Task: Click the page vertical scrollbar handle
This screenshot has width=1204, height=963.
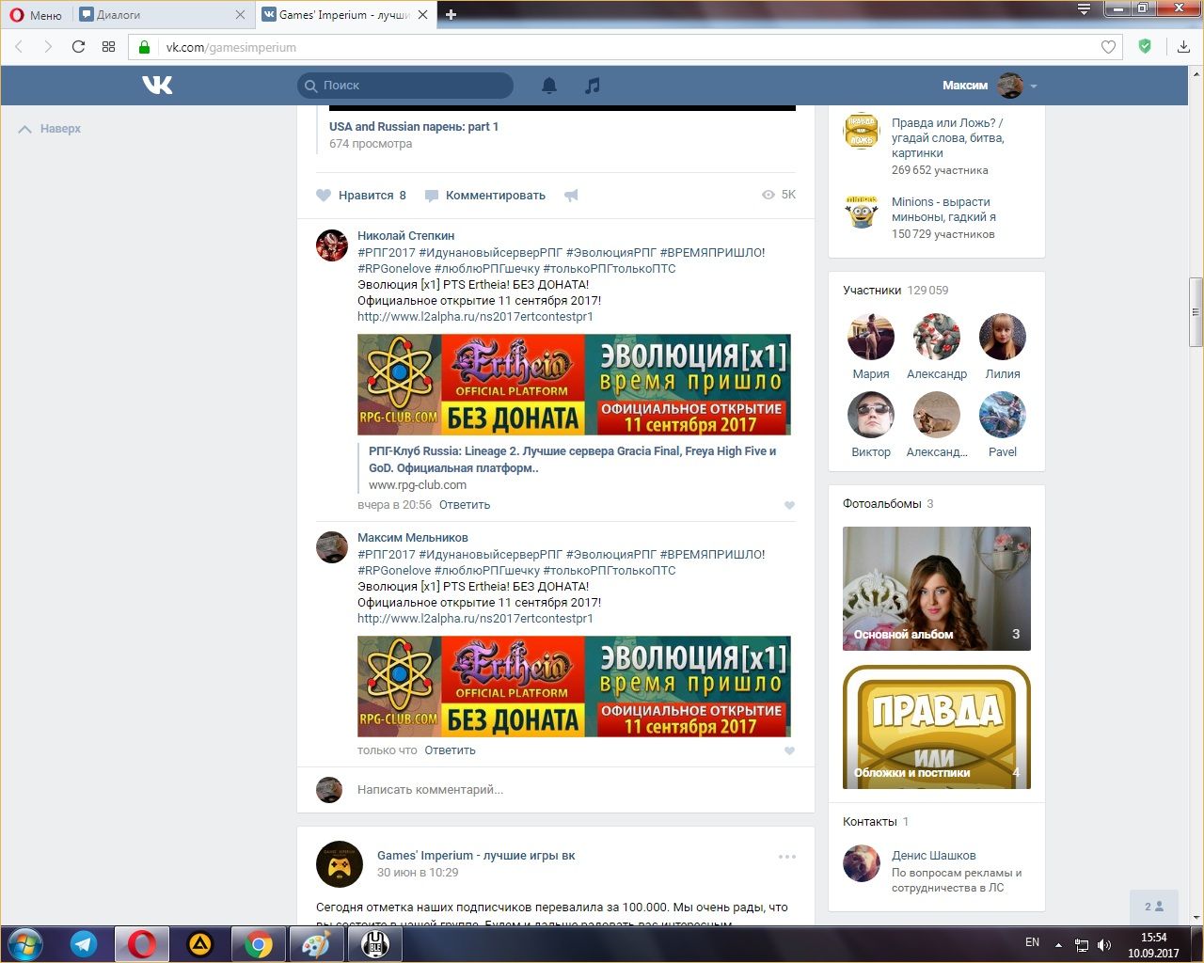Action: pyautogui.click(x=1196, y=312)
